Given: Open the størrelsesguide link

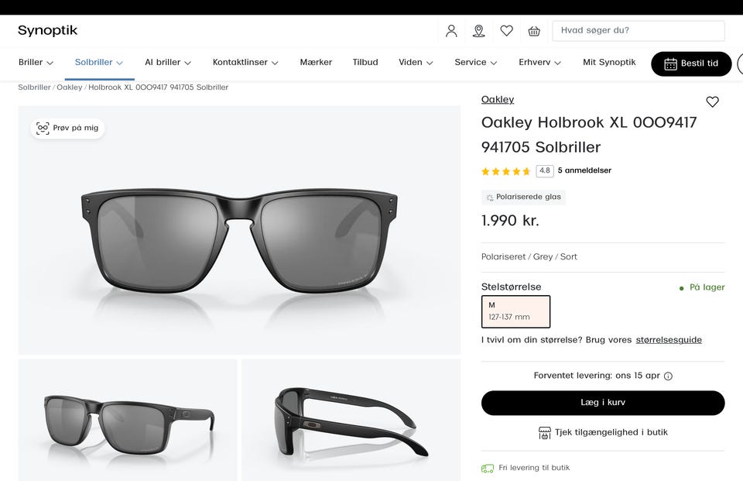Looking at the screenshot, I should [x=669, y=340].
